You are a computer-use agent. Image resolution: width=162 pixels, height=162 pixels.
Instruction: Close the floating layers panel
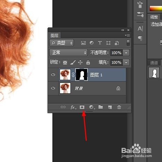point(128,30)
